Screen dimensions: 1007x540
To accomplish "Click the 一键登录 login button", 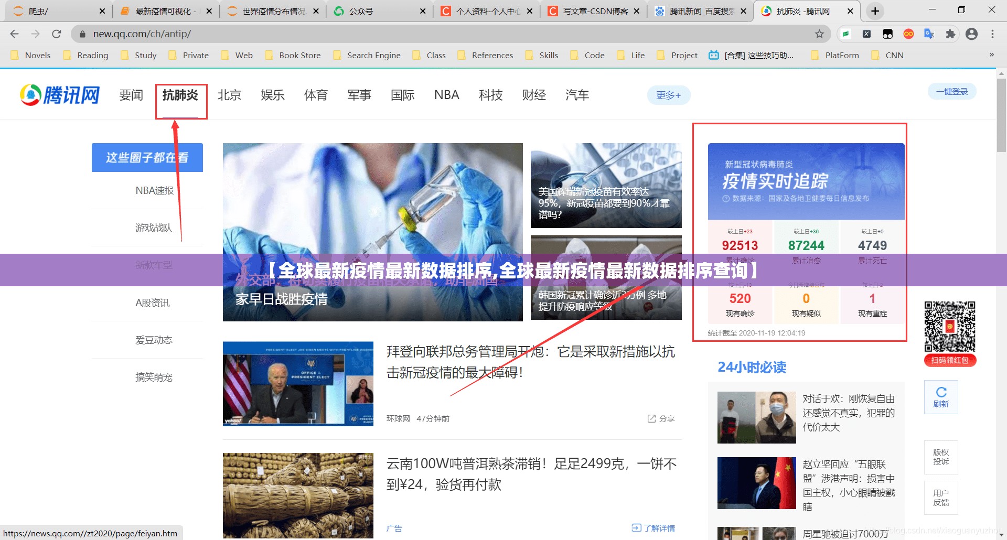I will point(952,92).
